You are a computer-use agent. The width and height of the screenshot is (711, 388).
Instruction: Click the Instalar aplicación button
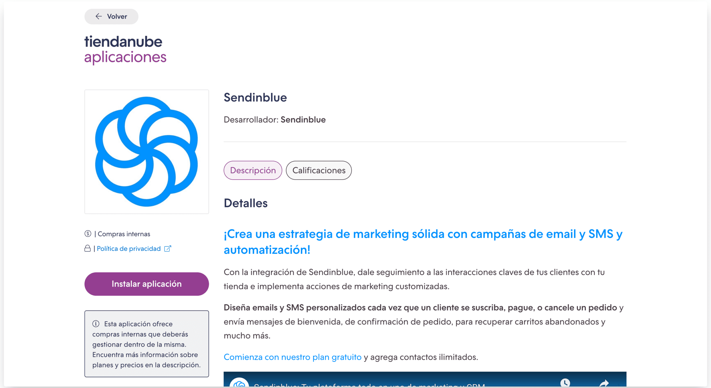point(147,284)
